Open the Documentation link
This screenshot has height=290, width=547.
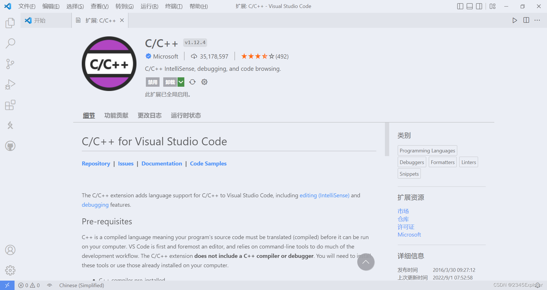162,163
